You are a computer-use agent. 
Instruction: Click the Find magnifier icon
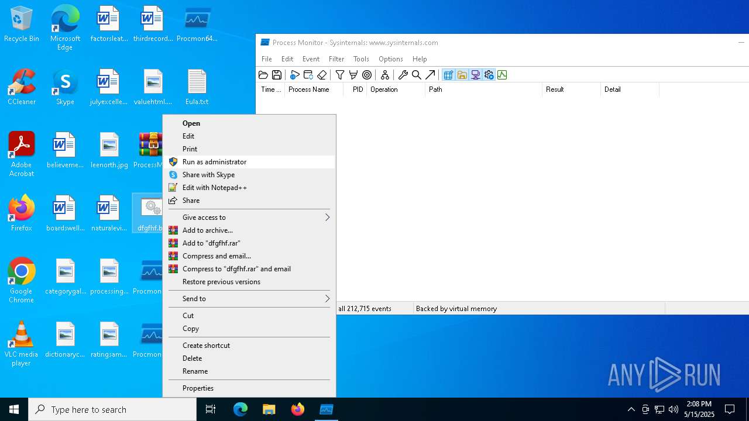[417, 75]
